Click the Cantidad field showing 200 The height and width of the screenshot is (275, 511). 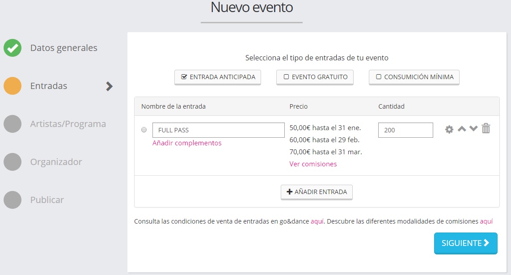[x=405, y=130]
